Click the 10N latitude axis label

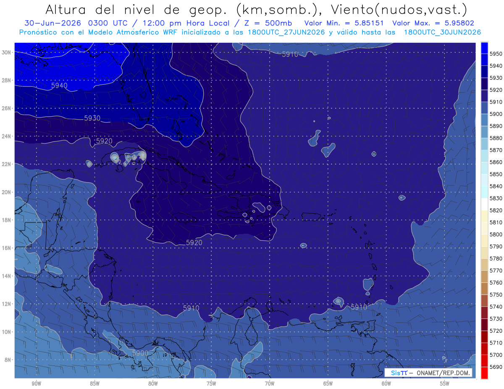7,332
